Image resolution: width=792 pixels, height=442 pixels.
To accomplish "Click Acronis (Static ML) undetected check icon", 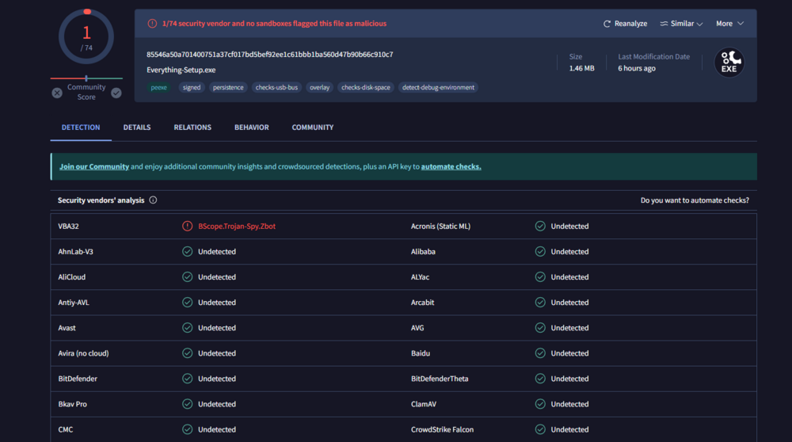I will (540, 227).
